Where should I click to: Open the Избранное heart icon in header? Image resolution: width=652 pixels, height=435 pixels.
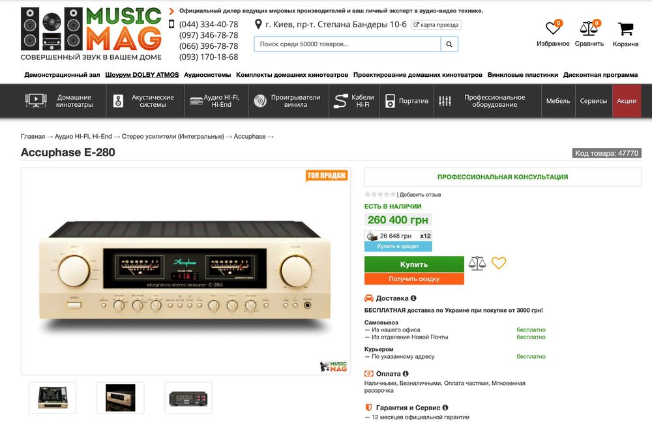[553, 28]
